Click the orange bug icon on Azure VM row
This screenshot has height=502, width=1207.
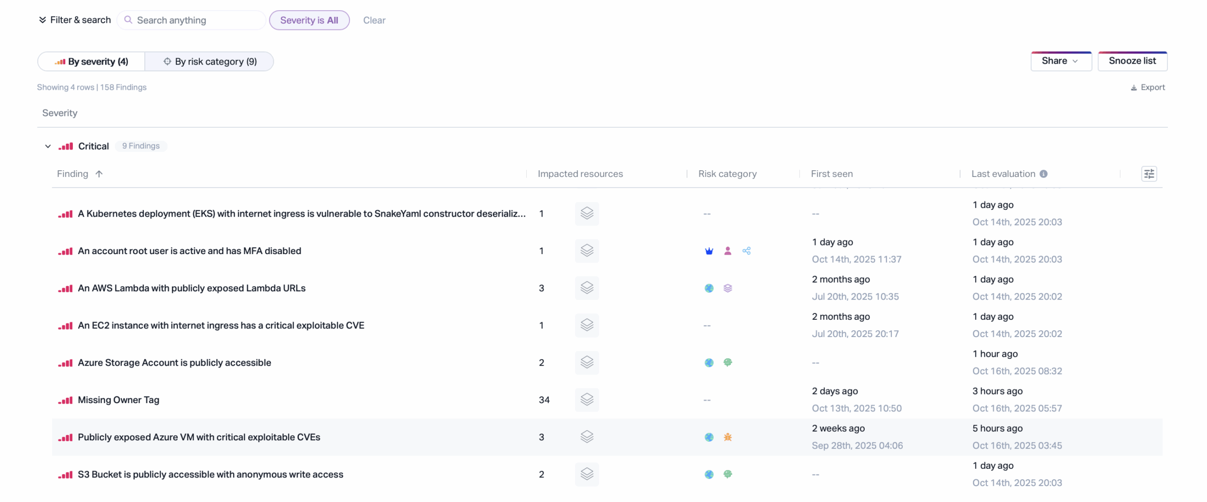point(728,437)
